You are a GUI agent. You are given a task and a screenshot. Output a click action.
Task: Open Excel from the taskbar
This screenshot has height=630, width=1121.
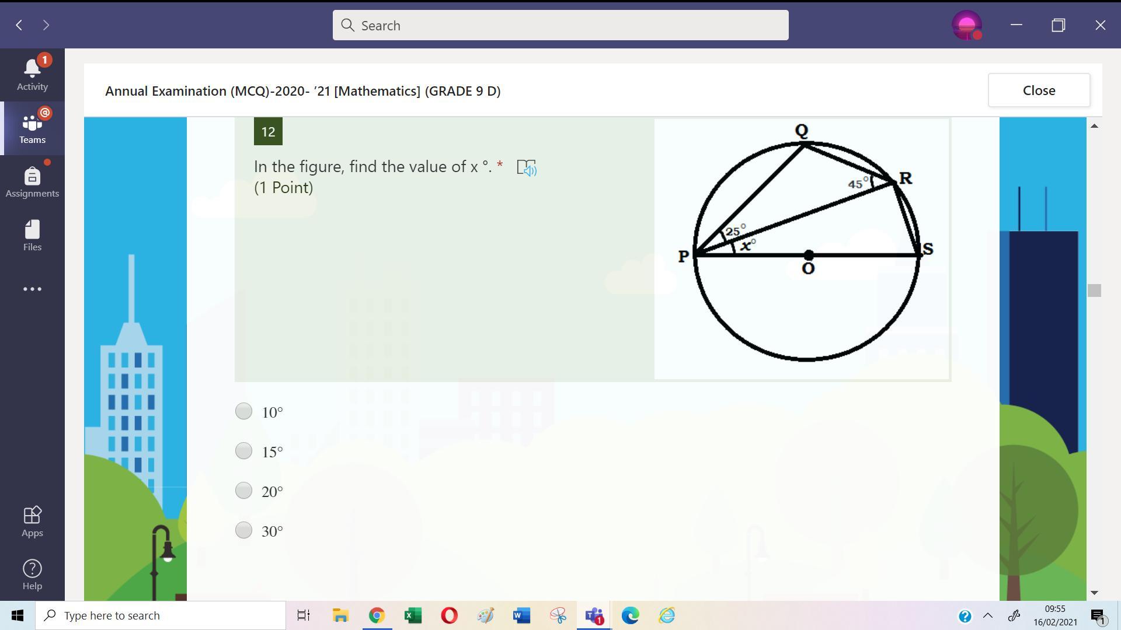413,615
